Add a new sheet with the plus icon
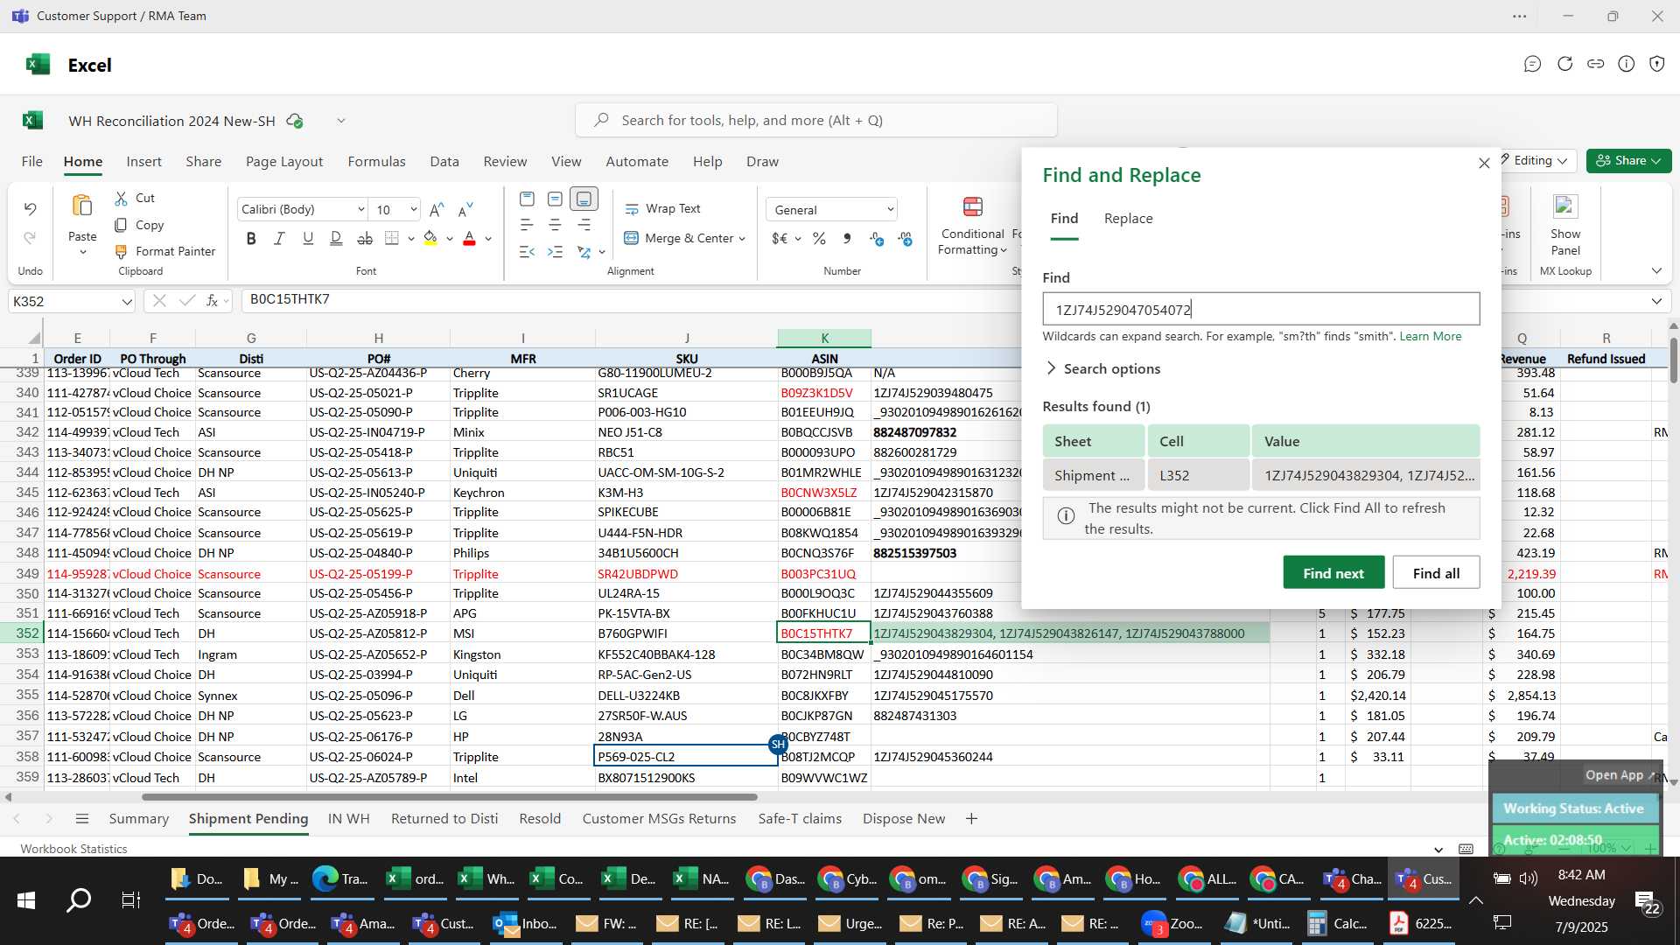 [x=971, y=819]
